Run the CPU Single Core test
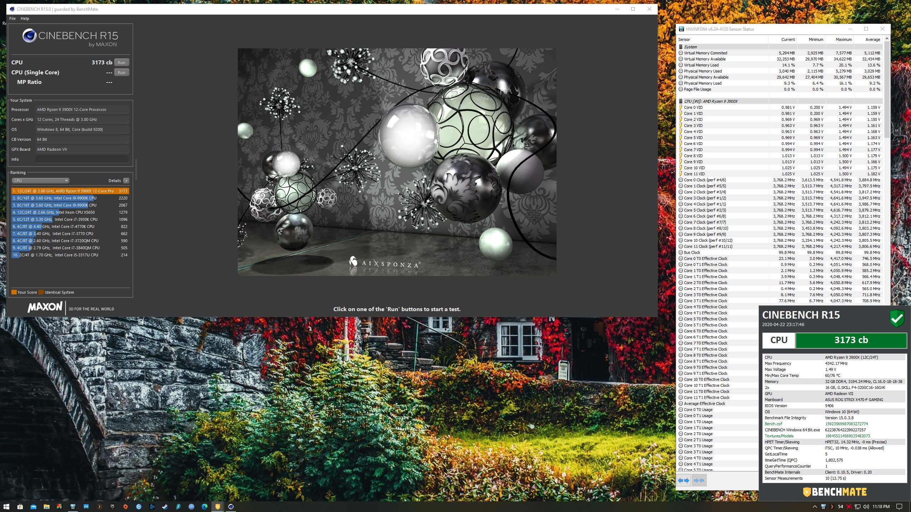Screen dimensions: 911x512 [121, 73]
